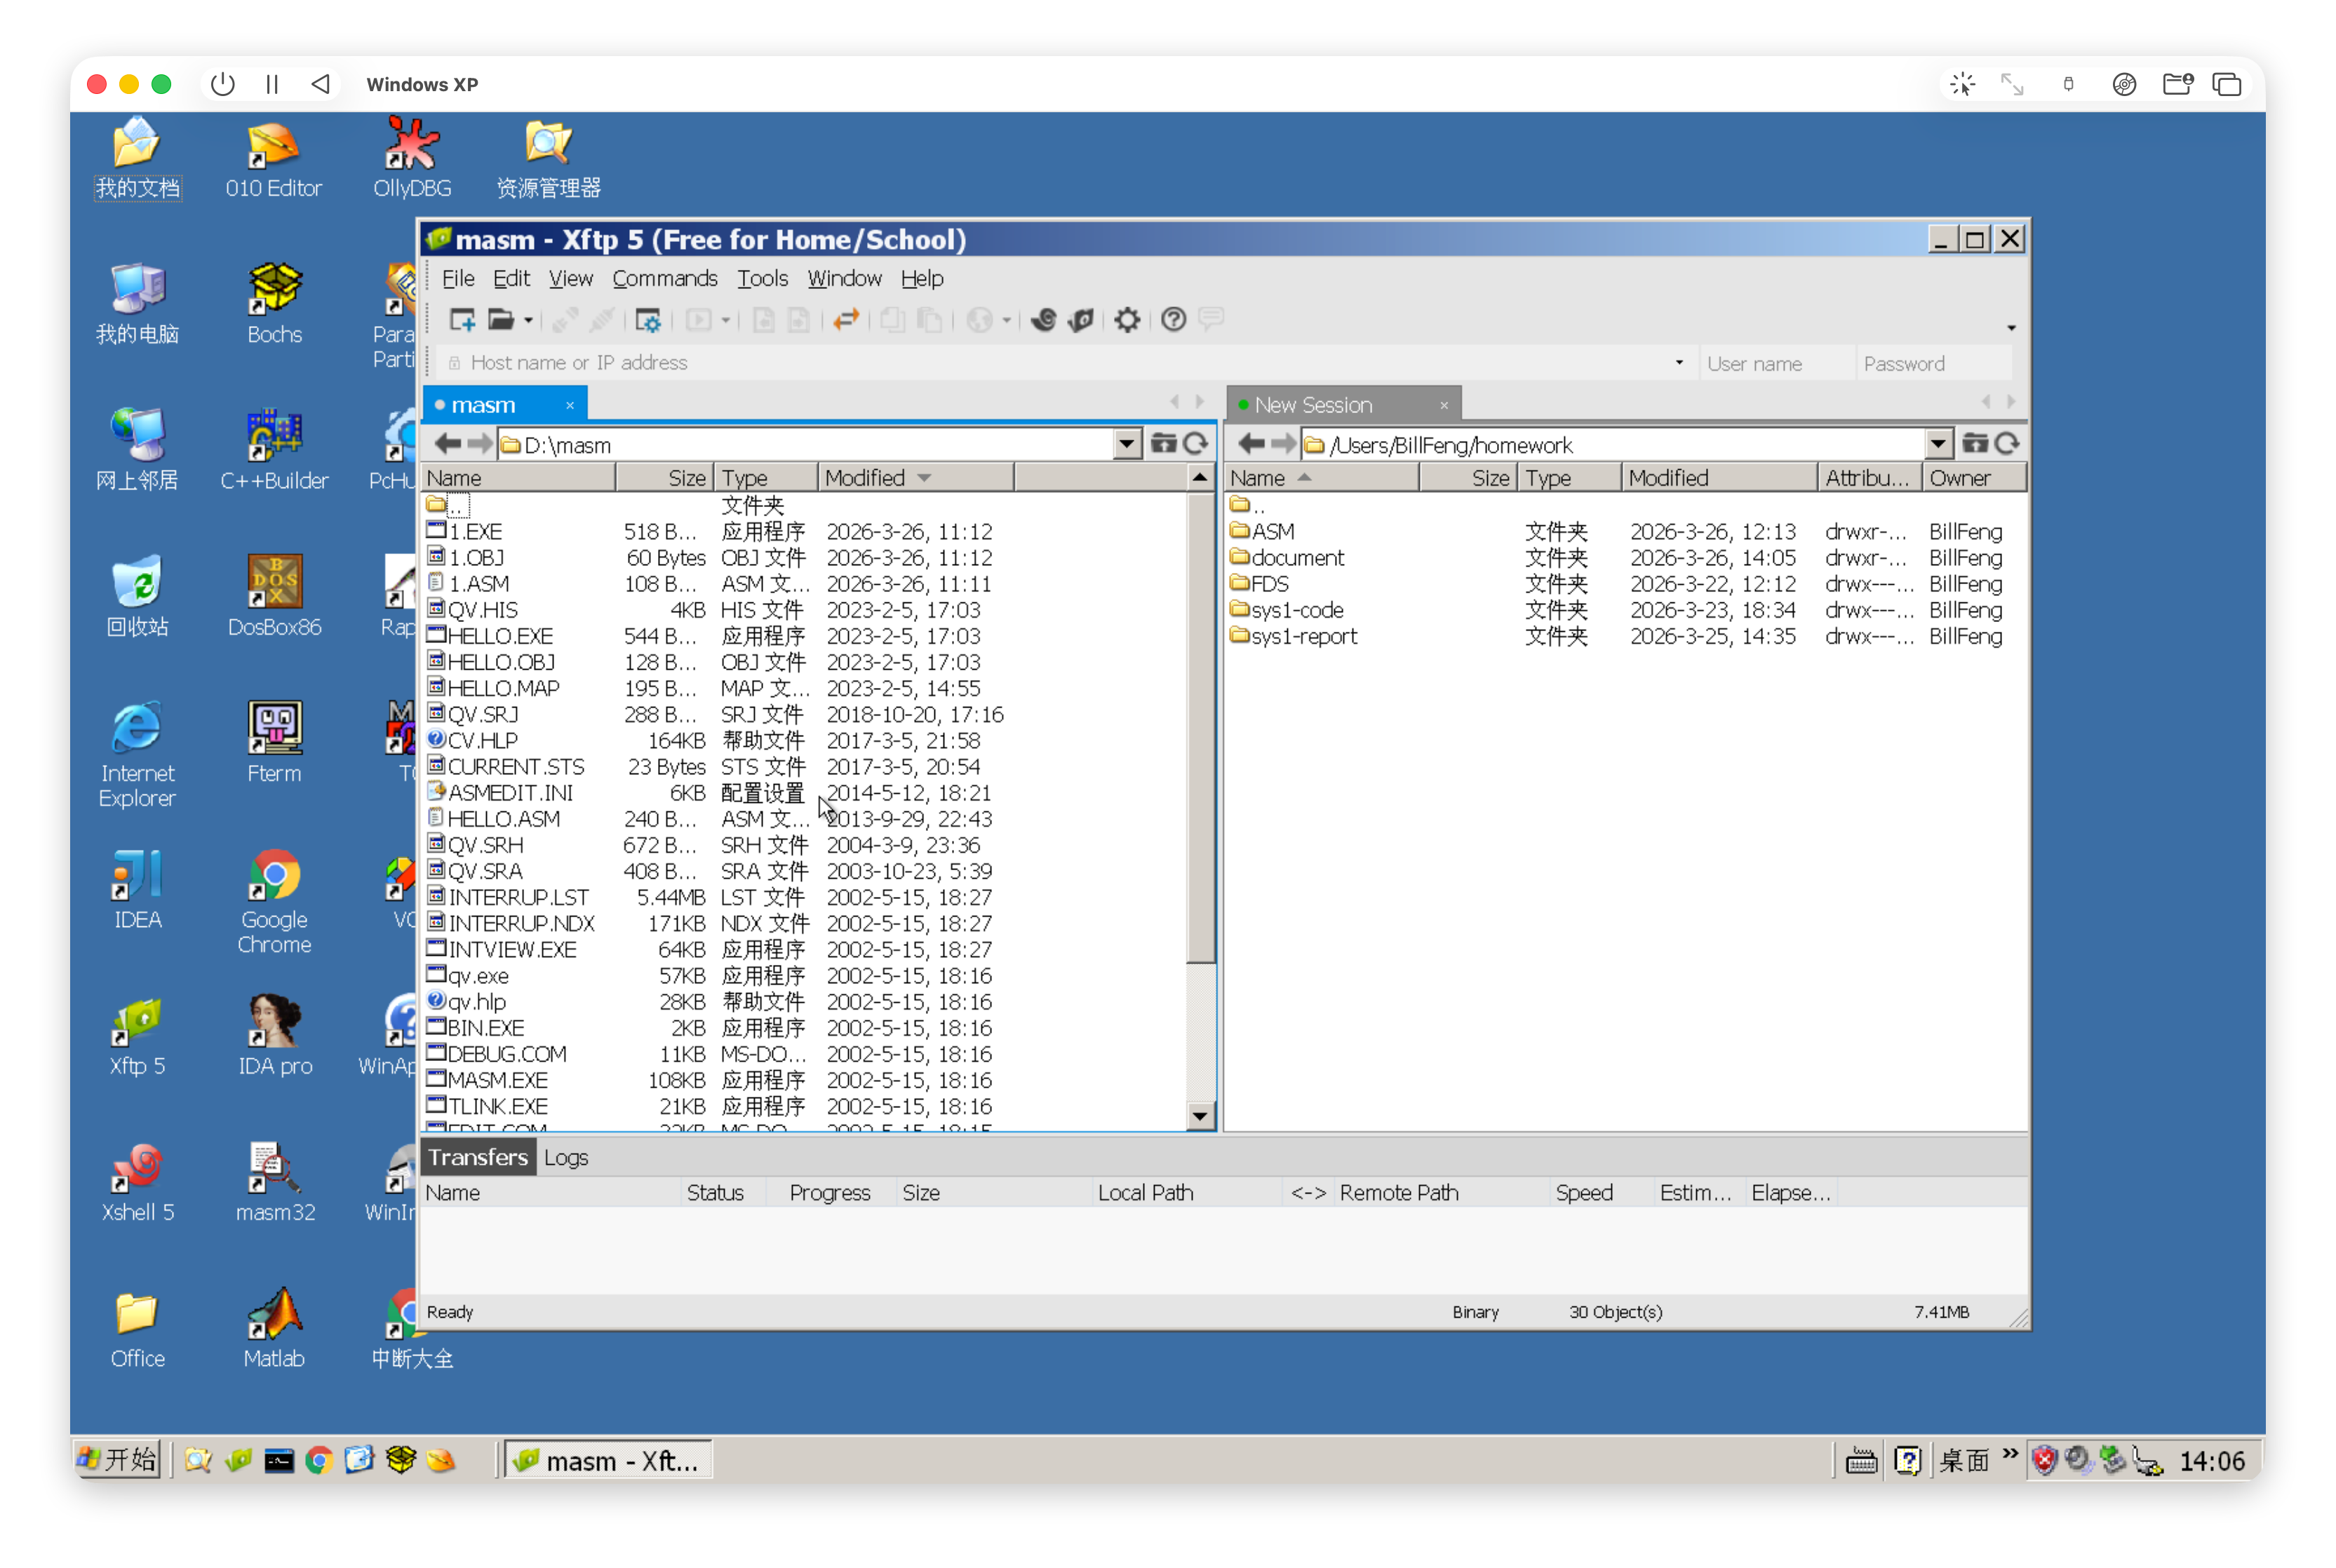Open the Commands menu

(665, 278)
